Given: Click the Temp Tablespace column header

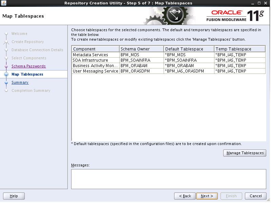Looking at the screenshot, I should (x=240, y=49).
